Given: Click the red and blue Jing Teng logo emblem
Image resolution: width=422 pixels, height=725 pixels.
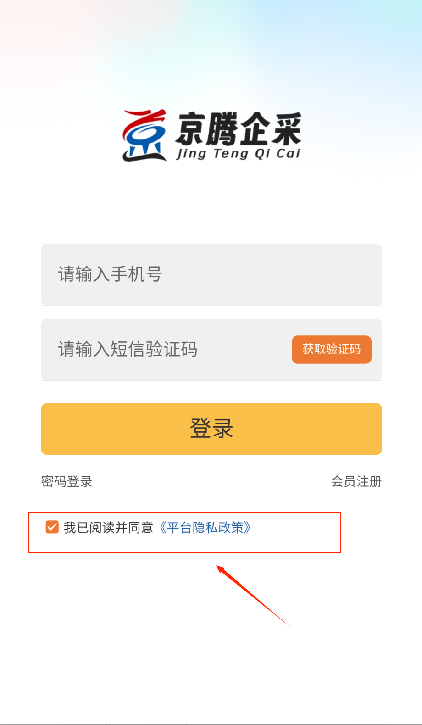Looking at the screenshot, I should (144, 136).
